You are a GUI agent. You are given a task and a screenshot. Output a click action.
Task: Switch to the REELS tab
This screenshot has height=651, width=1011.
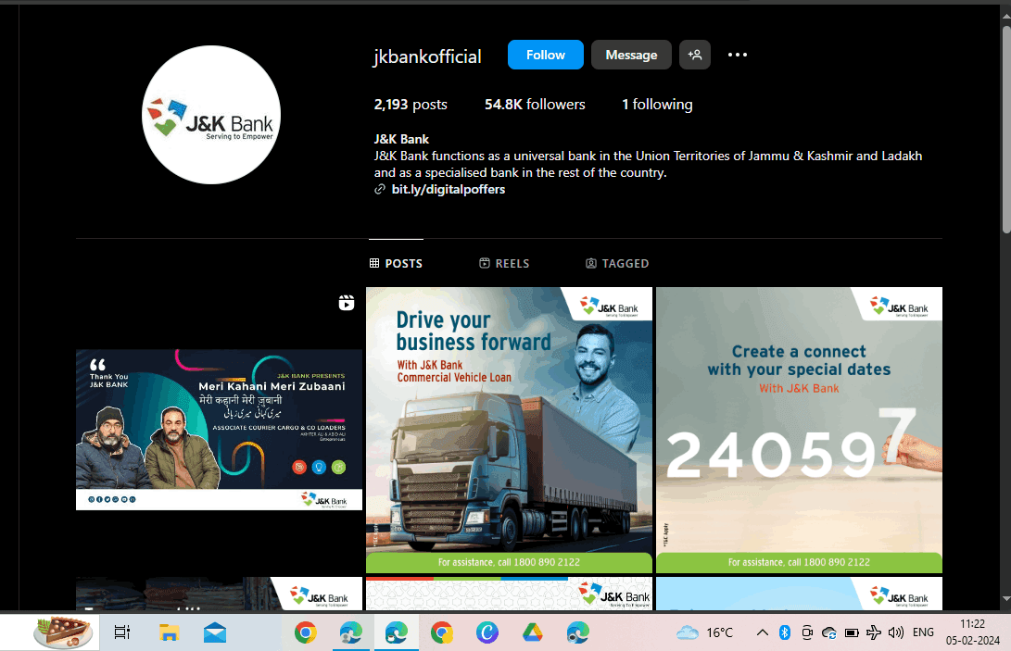[x=504, y=263]
